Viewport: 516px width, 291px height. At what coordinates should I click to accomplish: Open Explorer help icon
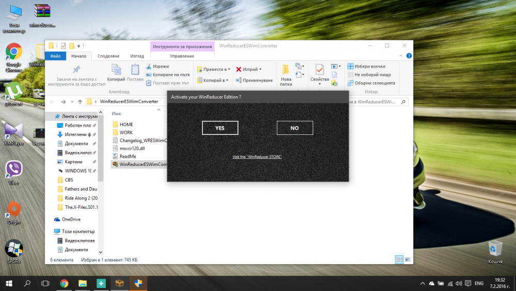tap(409, 56)
